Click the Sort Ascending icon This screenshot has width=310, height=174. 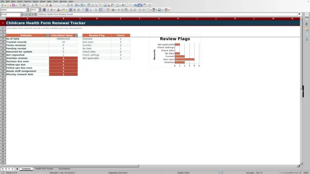click(x=92, y=5)
